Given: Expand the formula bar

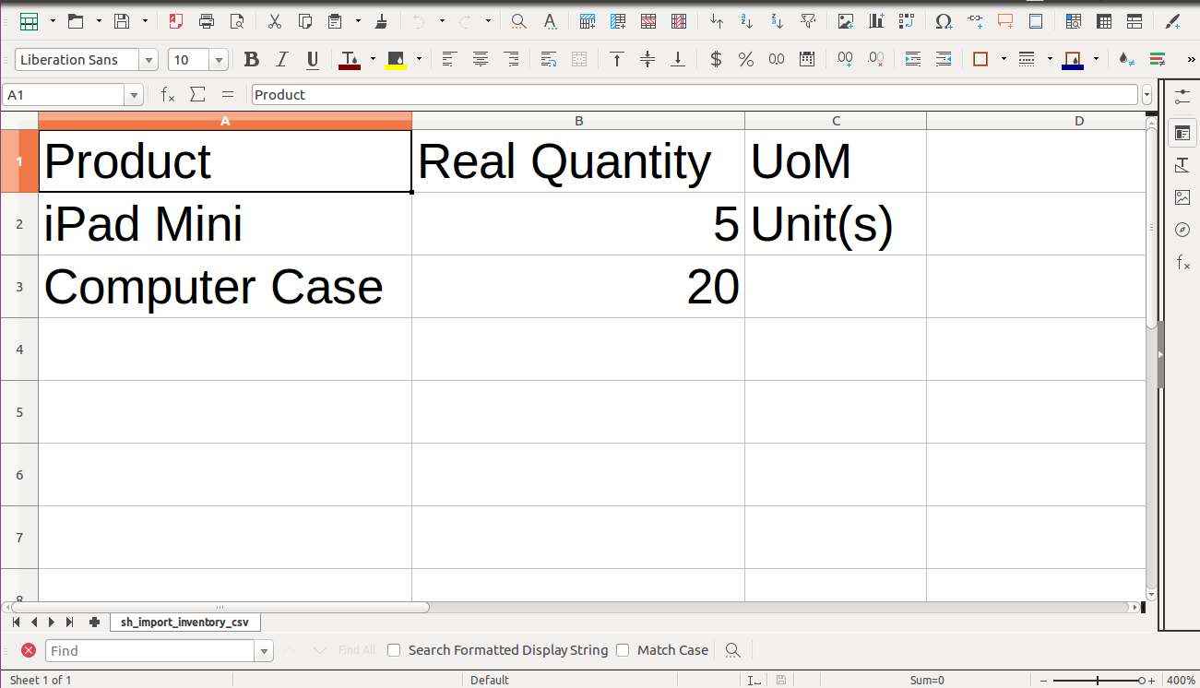Looking at the screenshot, I should [x=1147, y=95].
